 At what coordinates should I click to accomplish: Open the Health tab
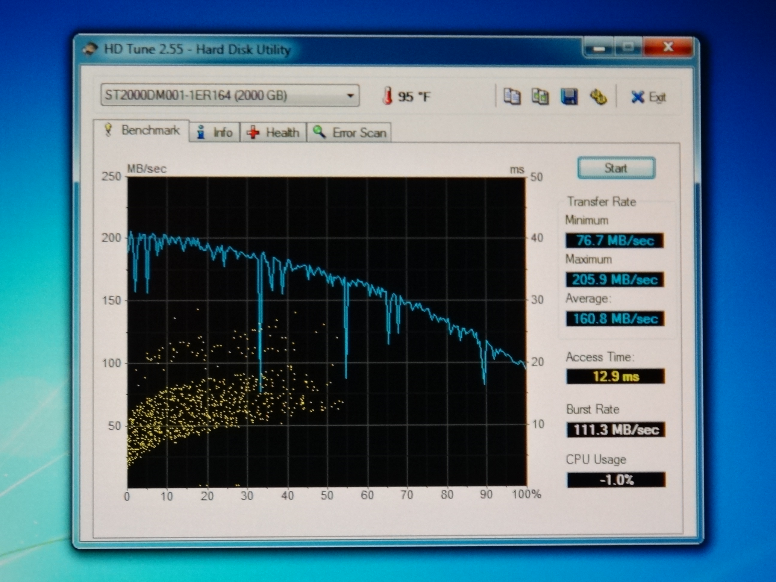pos(273,133)
